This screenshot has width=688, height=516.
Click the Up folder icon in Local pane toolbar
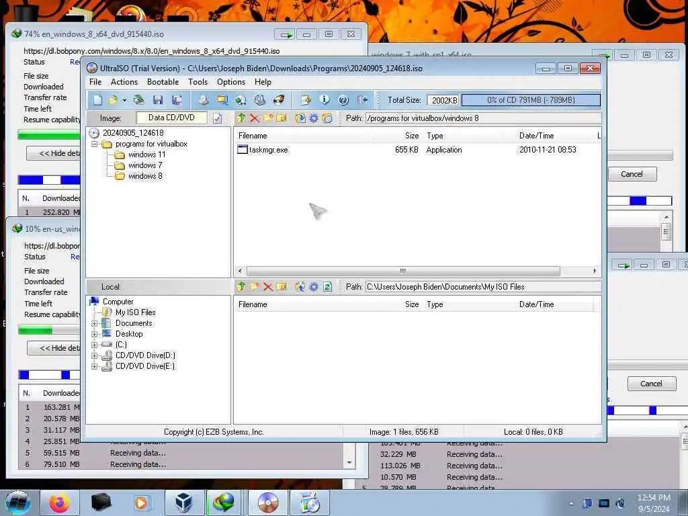(x=241, y=286)
